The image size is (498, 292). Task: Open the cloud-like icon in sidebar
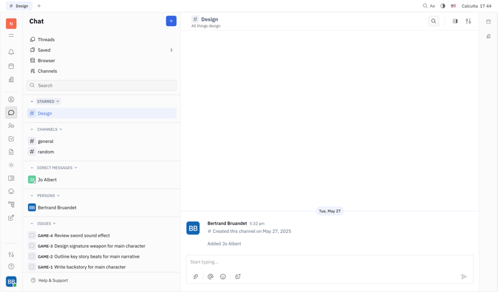coord(11,191)
